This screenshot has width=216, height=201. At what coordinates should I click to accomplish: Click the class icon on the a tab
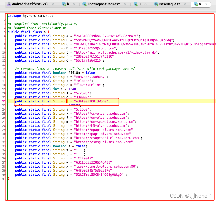[196, 4]
